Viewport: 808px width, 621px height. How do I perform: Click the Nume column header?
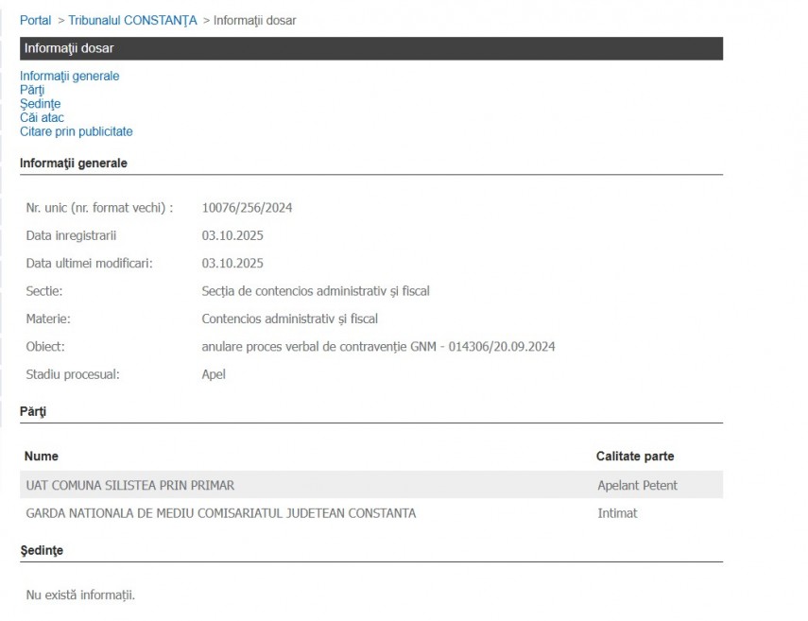pos(42,457)
